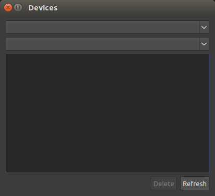Expand the first dropdown arrow

pyautogui.click(x=204, y=27)
